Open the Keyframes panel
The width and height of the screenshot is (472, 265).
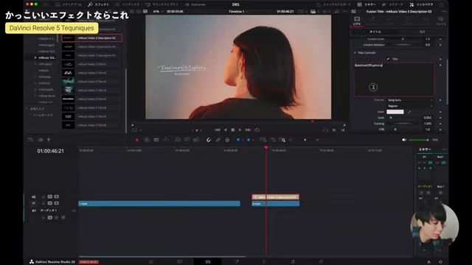pyautogui.click(x=195, y=4)
